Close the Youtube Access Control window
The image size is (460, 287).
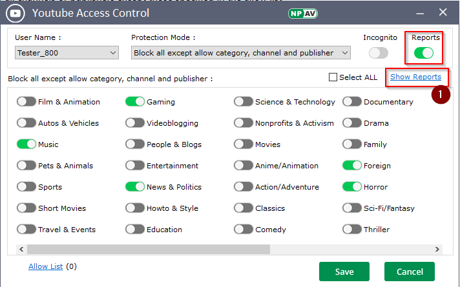443,12
